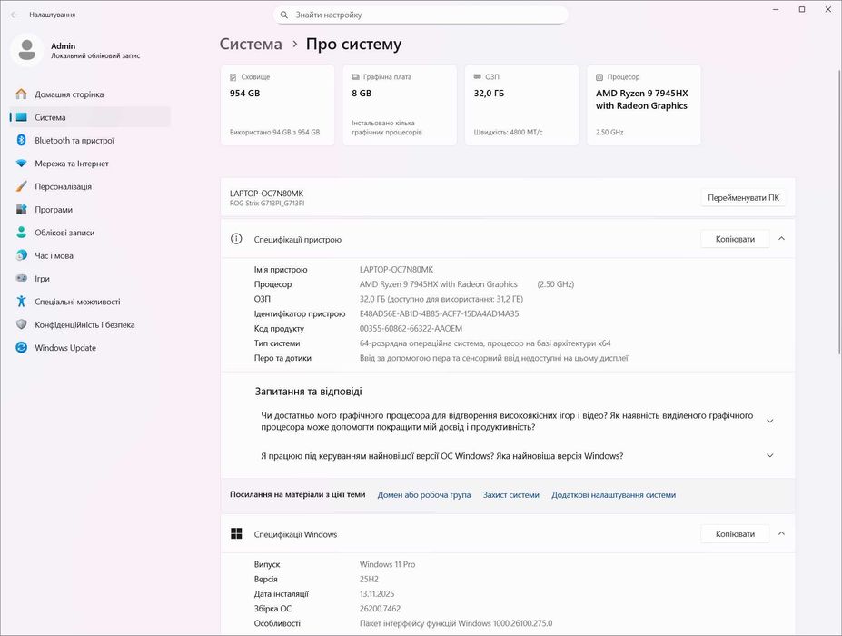Open Захист системи link

[510, 495]
